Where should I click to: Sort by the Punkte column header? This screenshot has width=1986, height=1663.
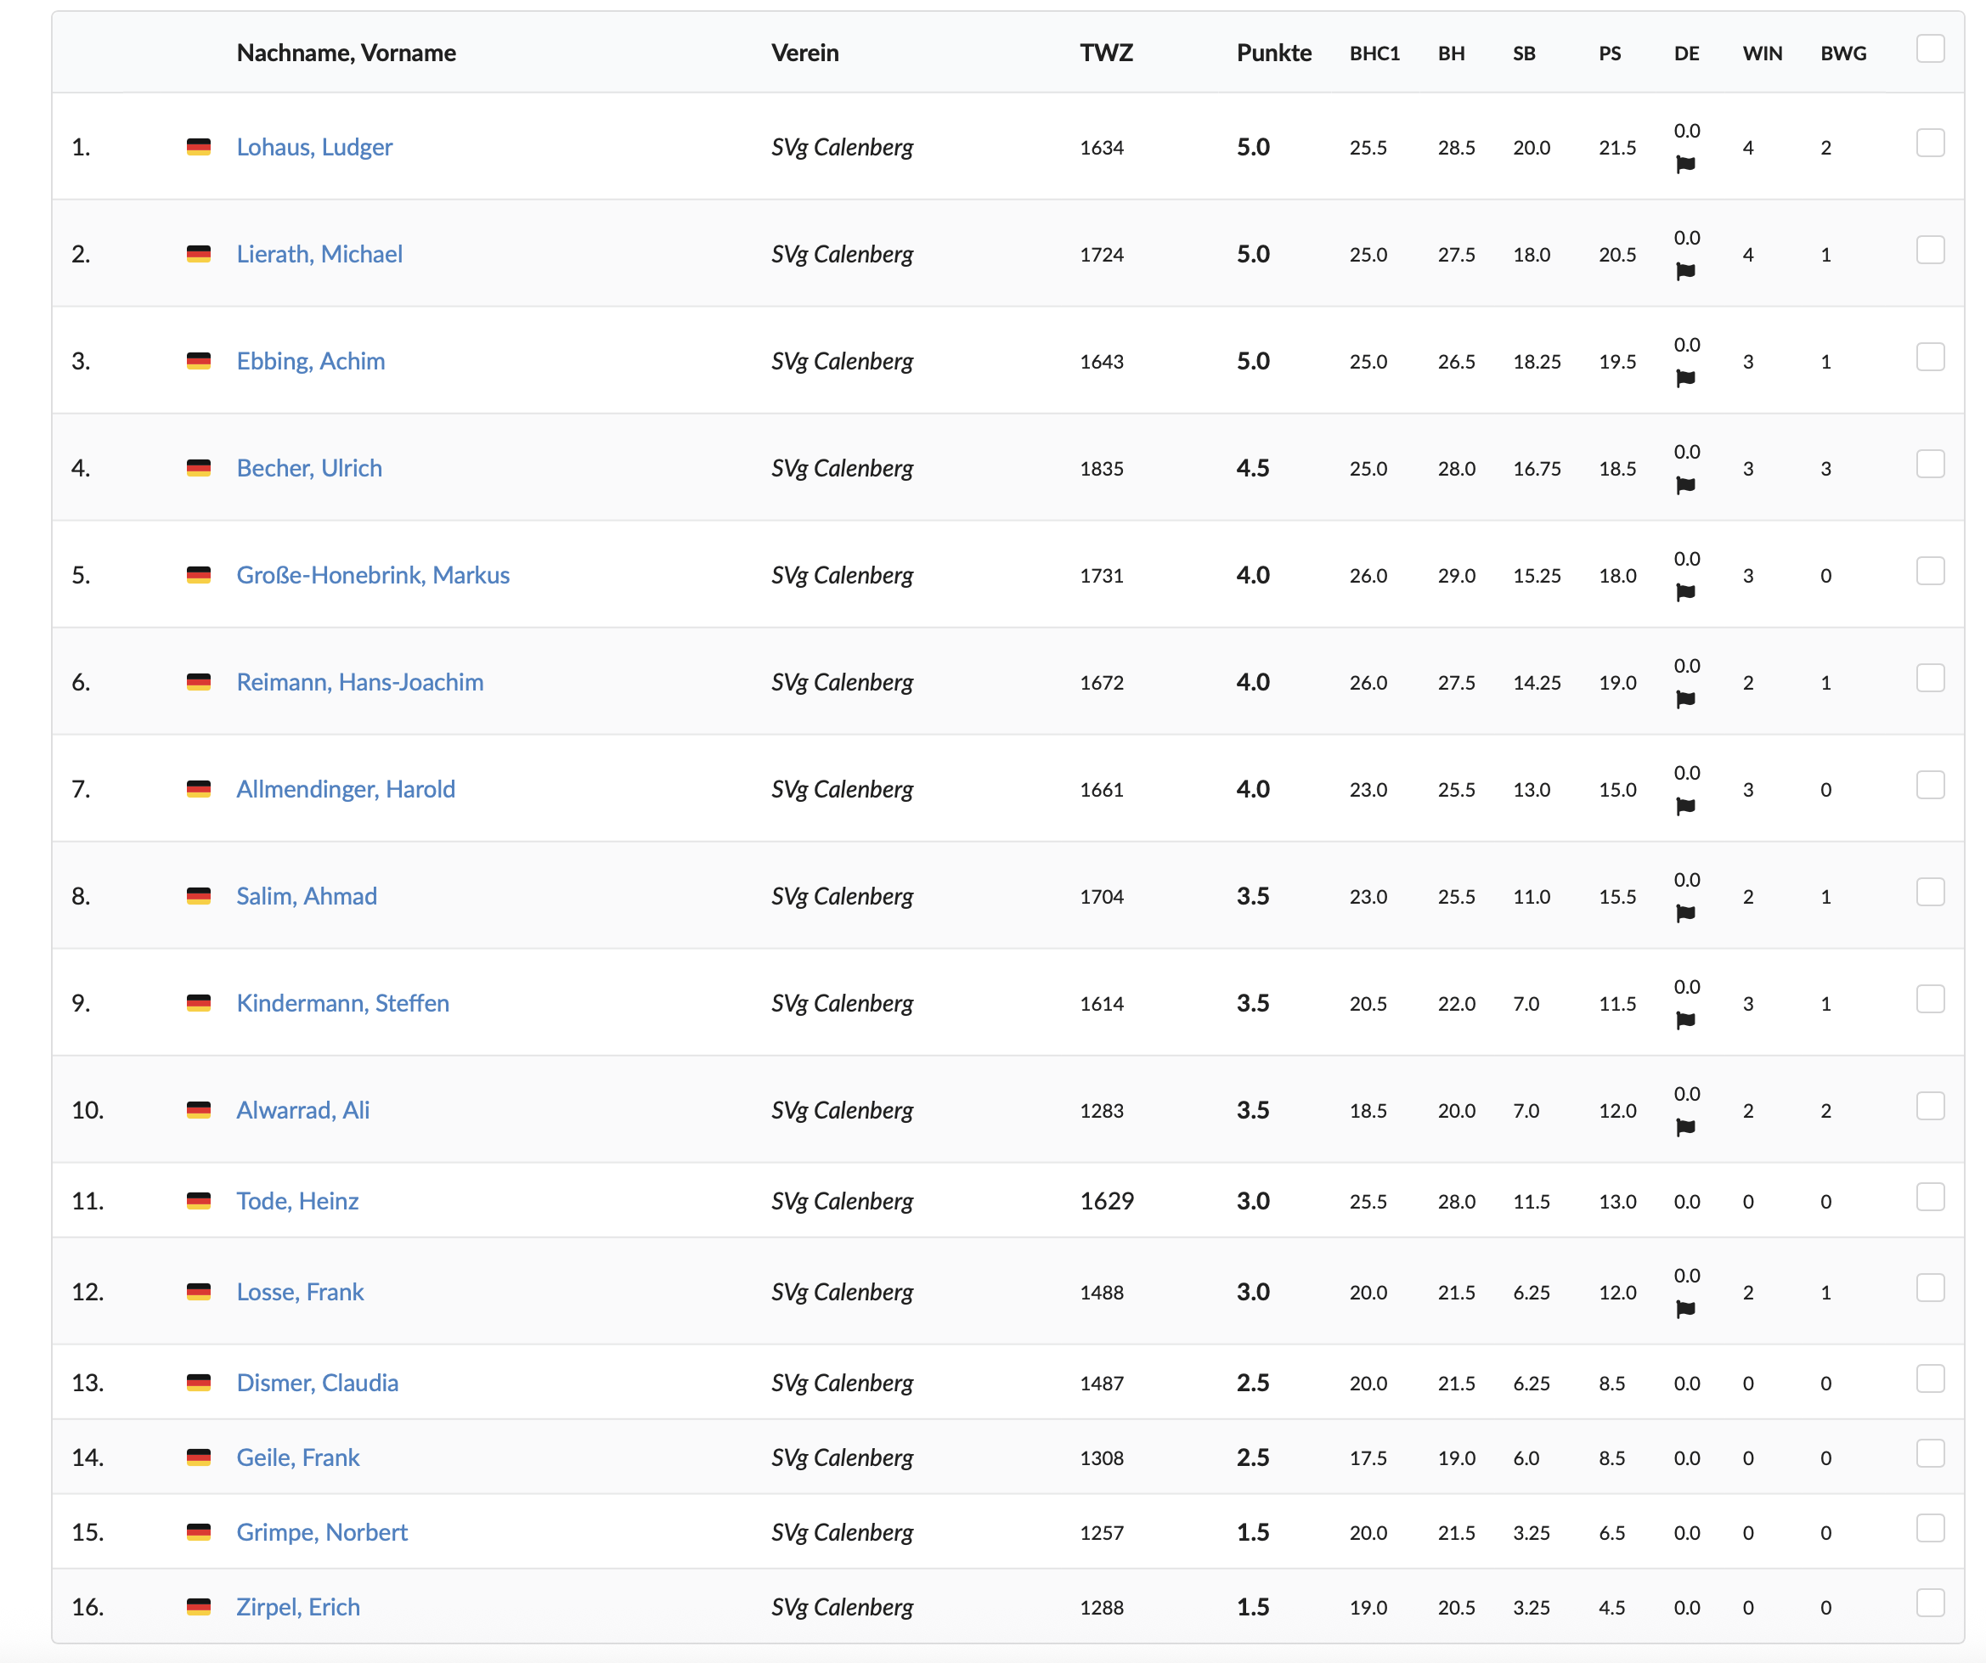click(1274, 53)
